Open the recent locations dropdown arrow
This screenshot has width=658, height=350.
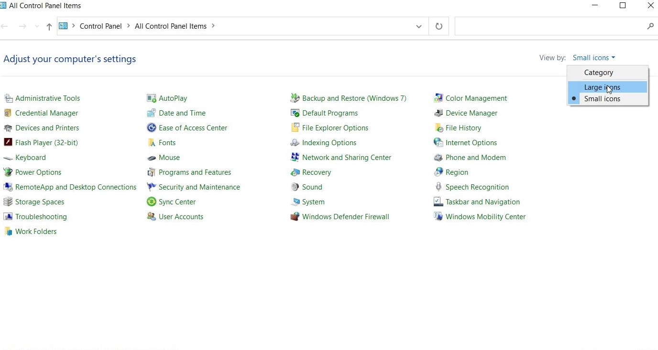point(37,26)
